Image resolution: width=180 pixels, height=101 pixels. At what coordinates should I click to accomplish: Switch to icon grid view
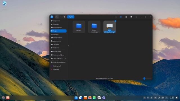[121, 17]
